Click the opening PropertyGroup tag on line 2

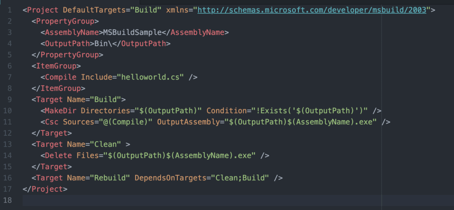click(65, 21)
